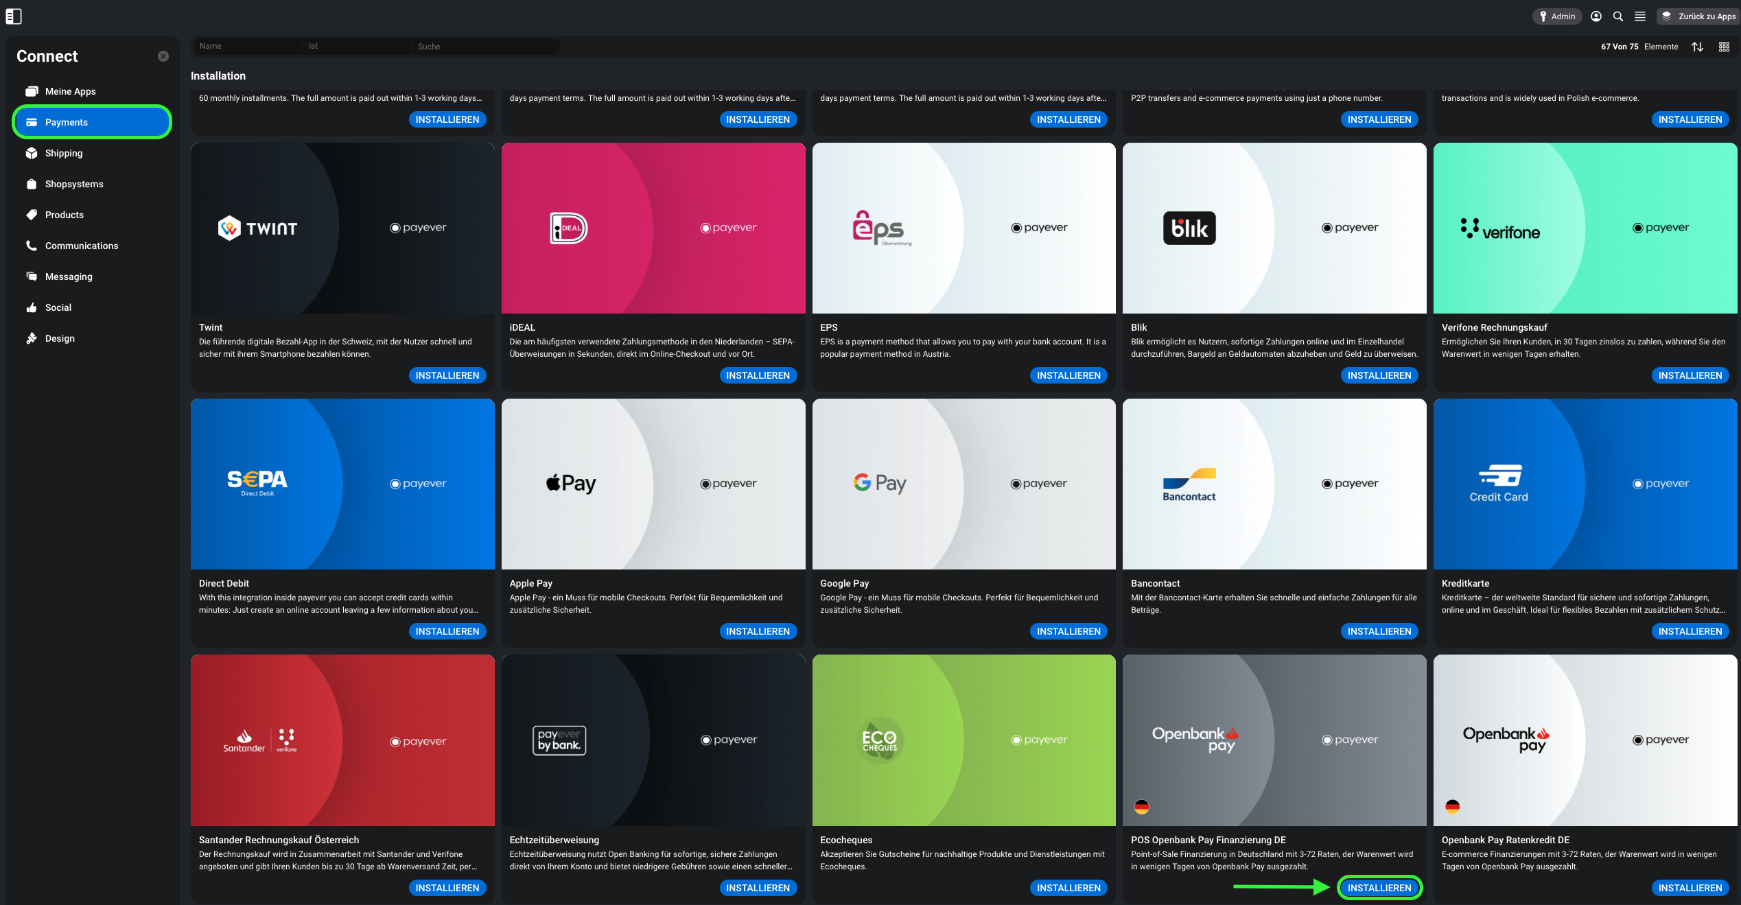
Task: Click the Social thumbs-up icon
Action: click(32, 307)
